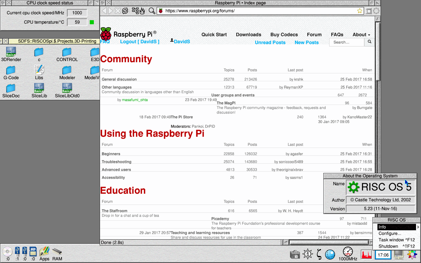Screen dimensions: 421x263
Task: Click the CD-ROM drive icon on icon bar
Action: click(x=7, y=252)
